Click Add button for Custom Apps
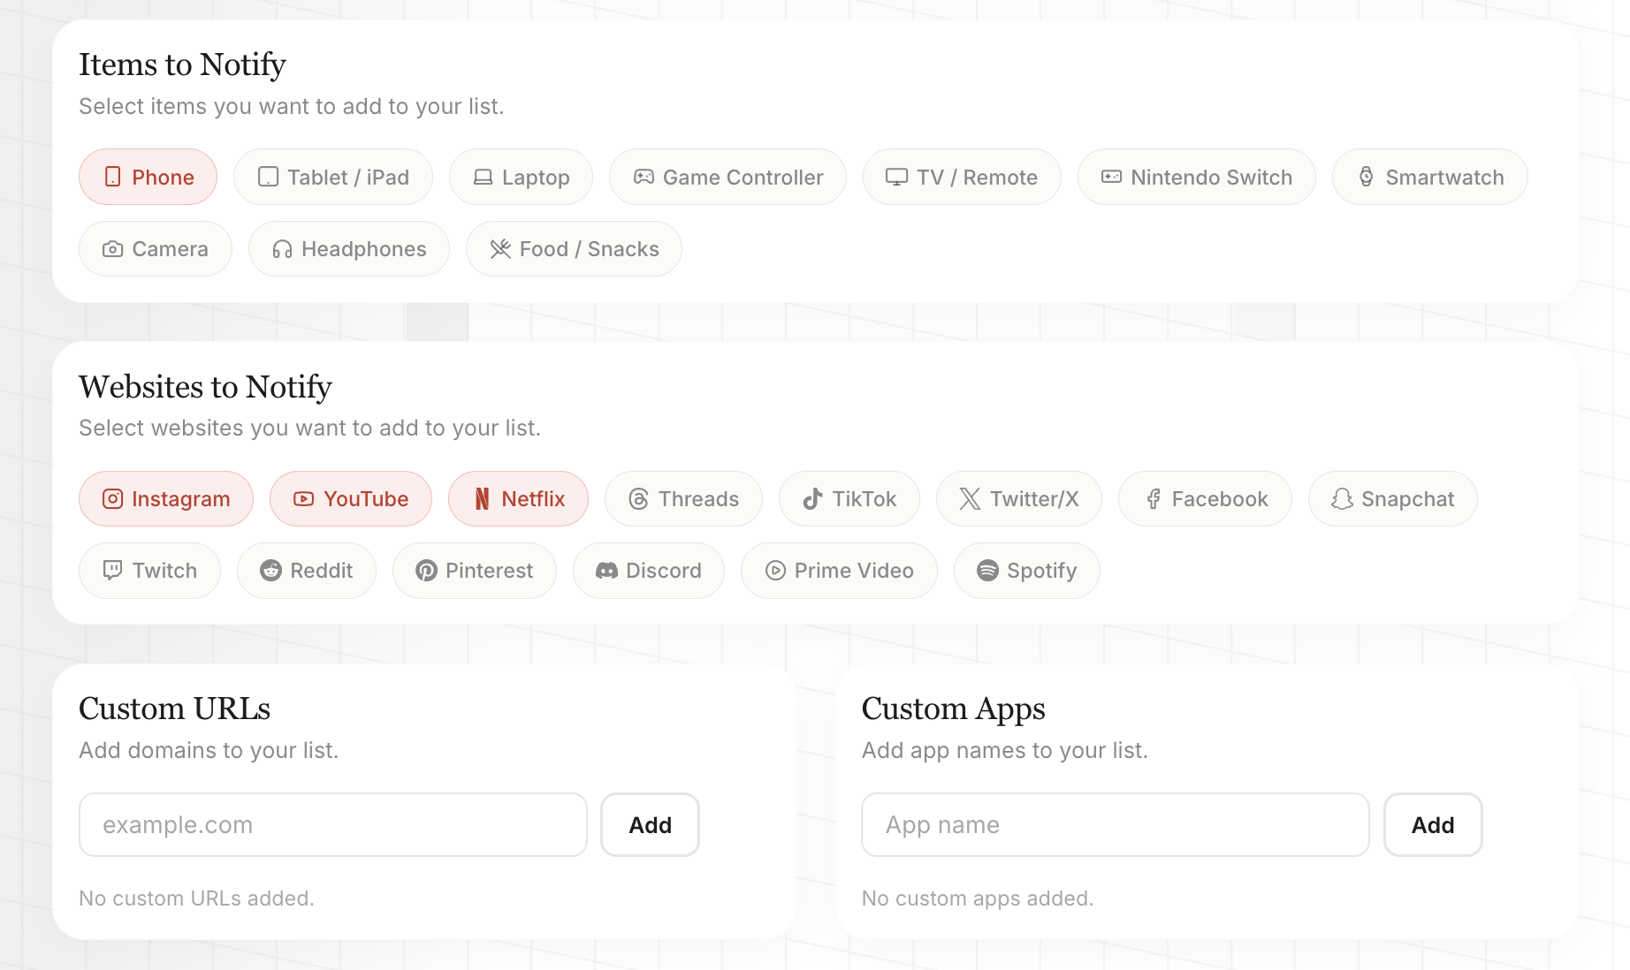This screenshot has height=970, width=1630. (1433, 824)
